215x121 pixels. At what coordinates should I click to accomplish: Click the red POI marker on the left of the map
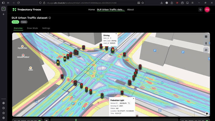click(23, 55)
